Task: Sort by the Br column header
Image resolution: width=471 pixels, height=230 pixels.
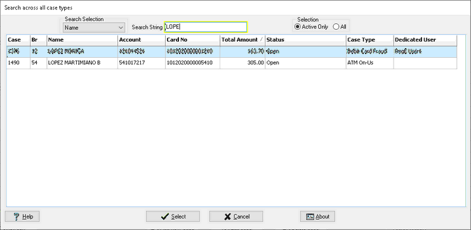Action: coord(39,40)
